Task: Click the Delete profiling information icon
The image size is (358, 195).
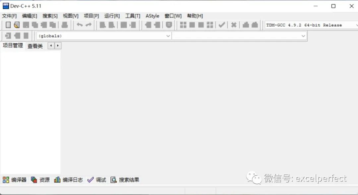Action: pos(255,25)
